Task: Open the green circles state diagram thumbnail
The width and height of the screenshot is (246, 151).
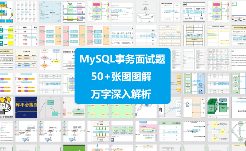Action: point(239,131)
